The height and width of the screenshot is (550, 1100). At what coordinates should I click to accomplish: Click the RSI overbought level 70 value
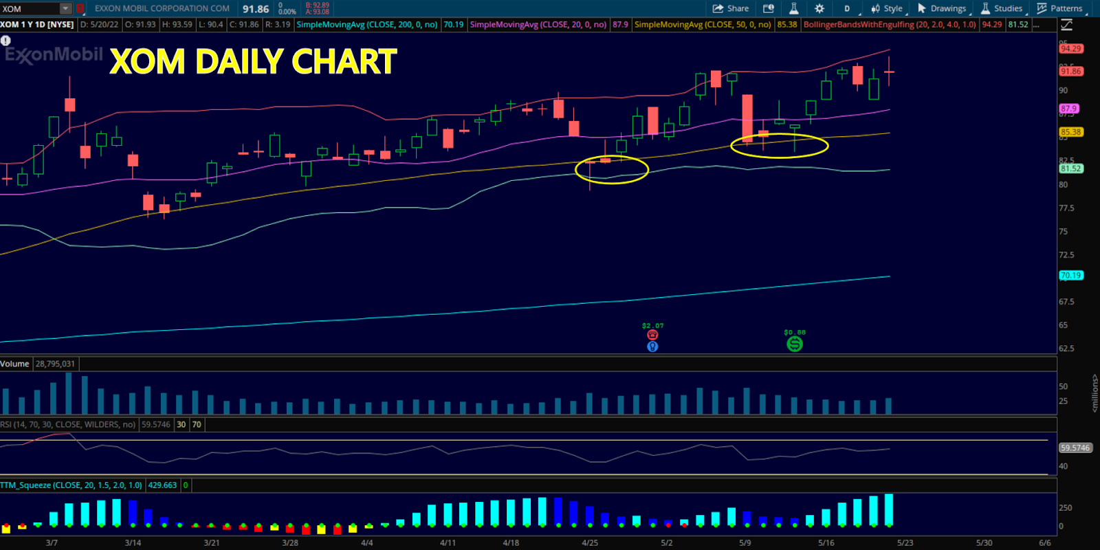tap(197, 425)
